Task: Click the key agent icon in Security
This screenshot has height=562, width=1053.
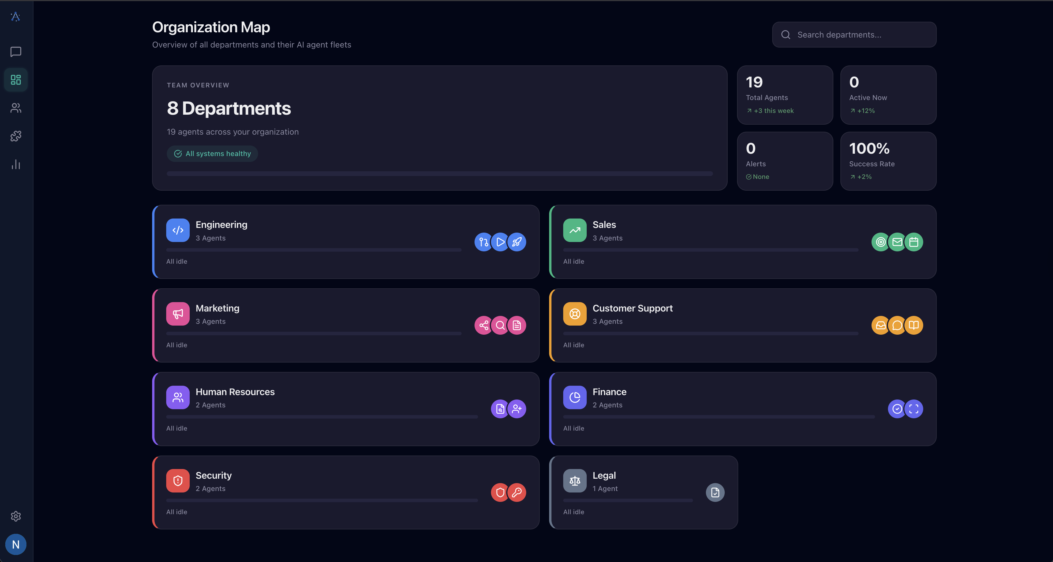Action: pos(517,492)
